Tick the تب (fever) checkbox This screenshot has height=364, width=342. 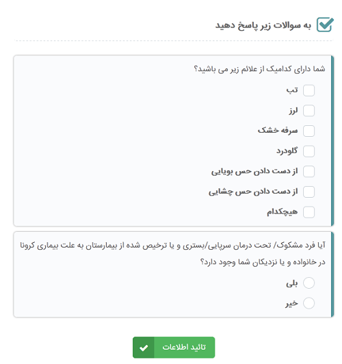pyautogui.click(x=308, y=90)
